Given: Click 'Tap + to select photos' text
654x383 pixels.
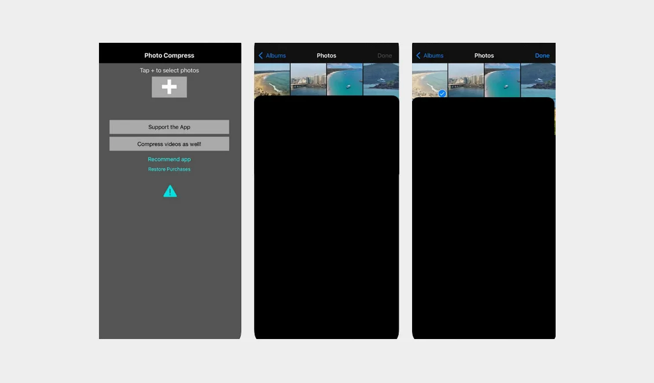Looking at the screenshot, I should 169,71.
